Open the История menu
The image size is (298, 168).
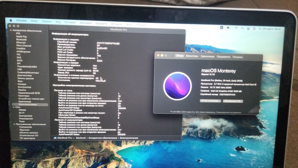click(70, 22)
